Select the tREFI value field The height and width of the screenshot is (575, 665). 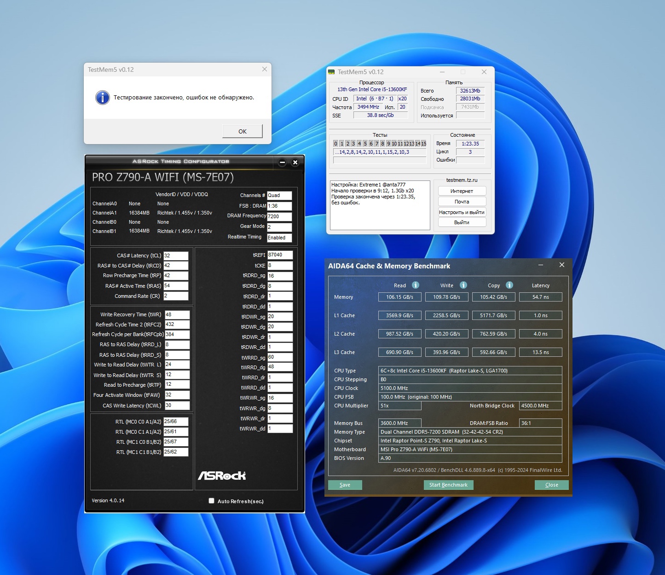[280, 255]
